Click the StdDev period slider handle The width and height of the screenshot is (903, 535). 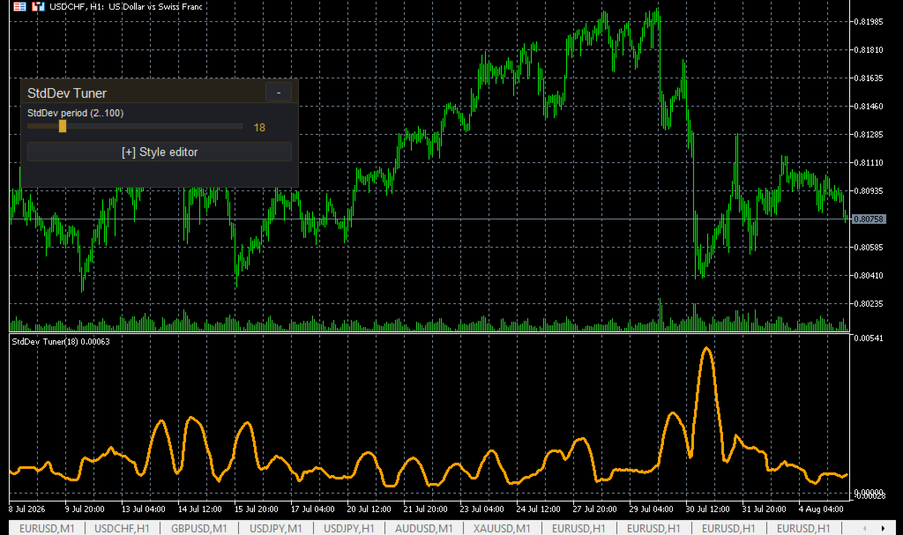click(63, 126)
